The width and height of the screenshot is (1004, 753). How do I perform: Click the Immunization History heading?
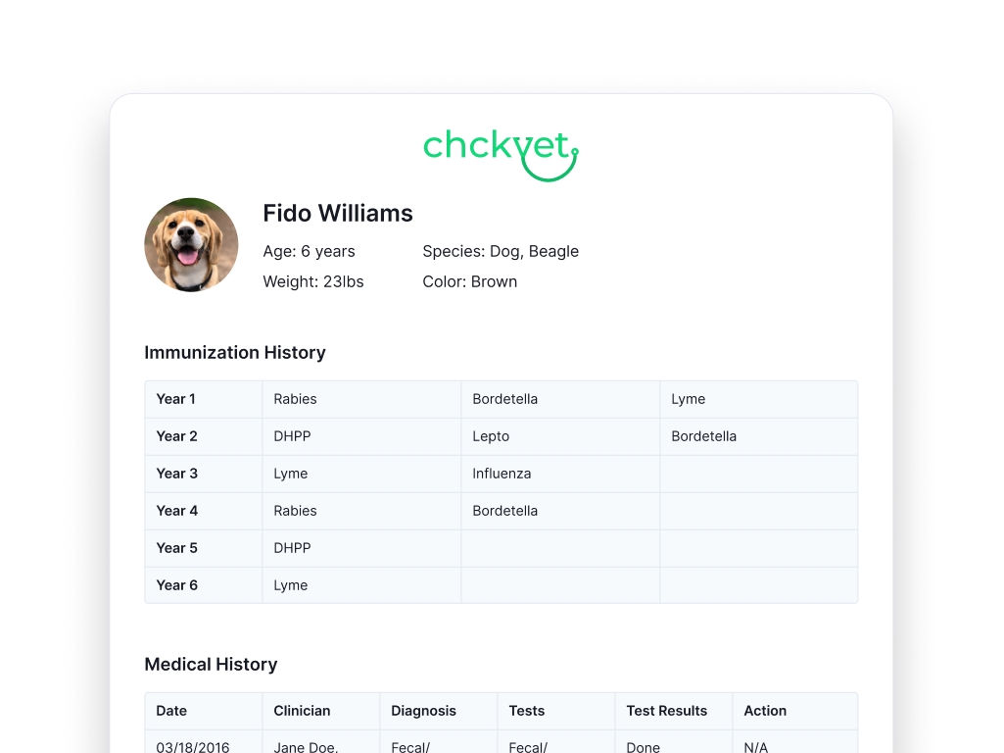[235, 352]
